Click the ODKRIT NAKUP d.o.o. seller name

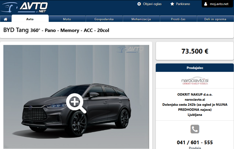click(x=195, y=94)
